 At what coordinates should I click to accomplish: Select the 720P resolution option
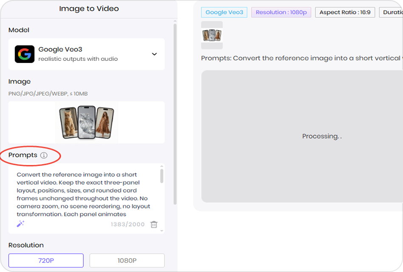pos(46,261)
